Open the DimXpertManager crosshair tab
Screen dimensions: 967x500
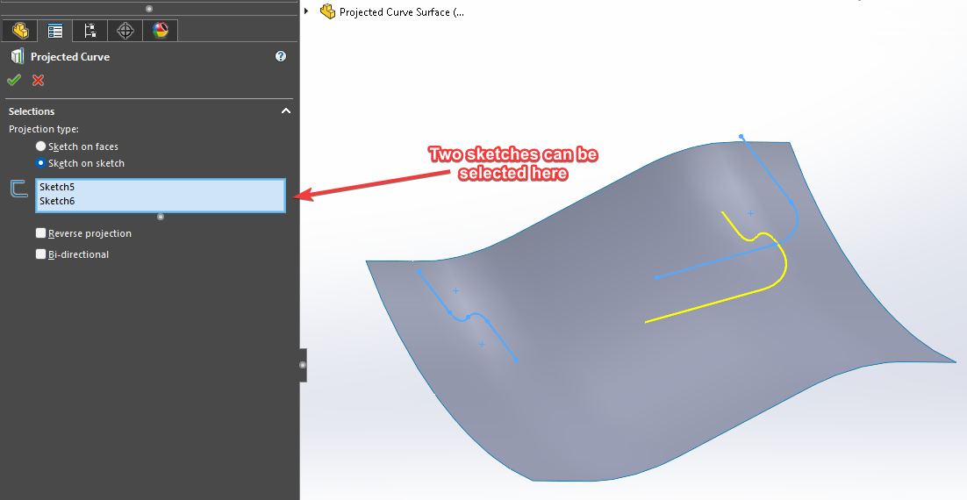click(x=125, y=31)
